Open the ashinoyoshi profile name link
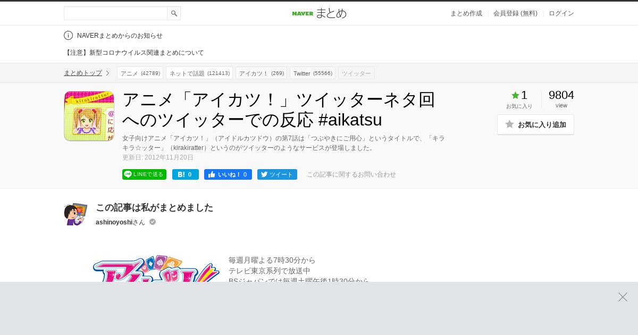This screenshot has height=335, width=638. [114, 222]
